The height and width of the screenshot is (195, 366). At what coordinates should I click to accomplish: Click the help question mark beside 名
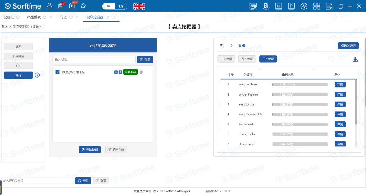point(243,45)
